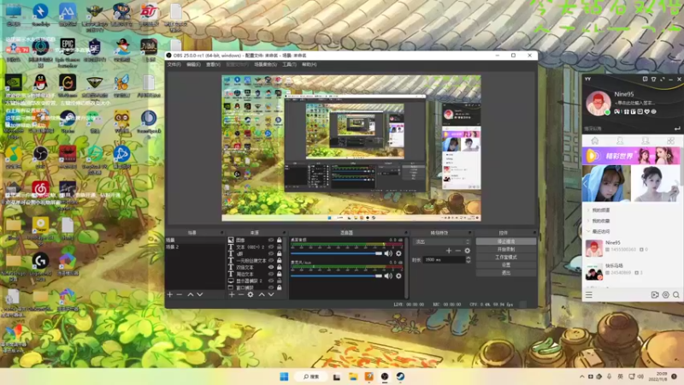The height and width of the screenshot is (385, 684).
Task: Click the 麦克风/Aux volume slider handle
Action: [379, 275]
